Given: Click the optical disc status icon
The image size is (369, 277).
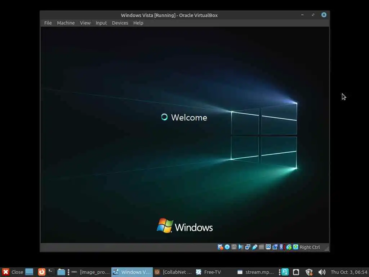Looking at the screenshot, I should pyautogui.click(x=227, y=247).
